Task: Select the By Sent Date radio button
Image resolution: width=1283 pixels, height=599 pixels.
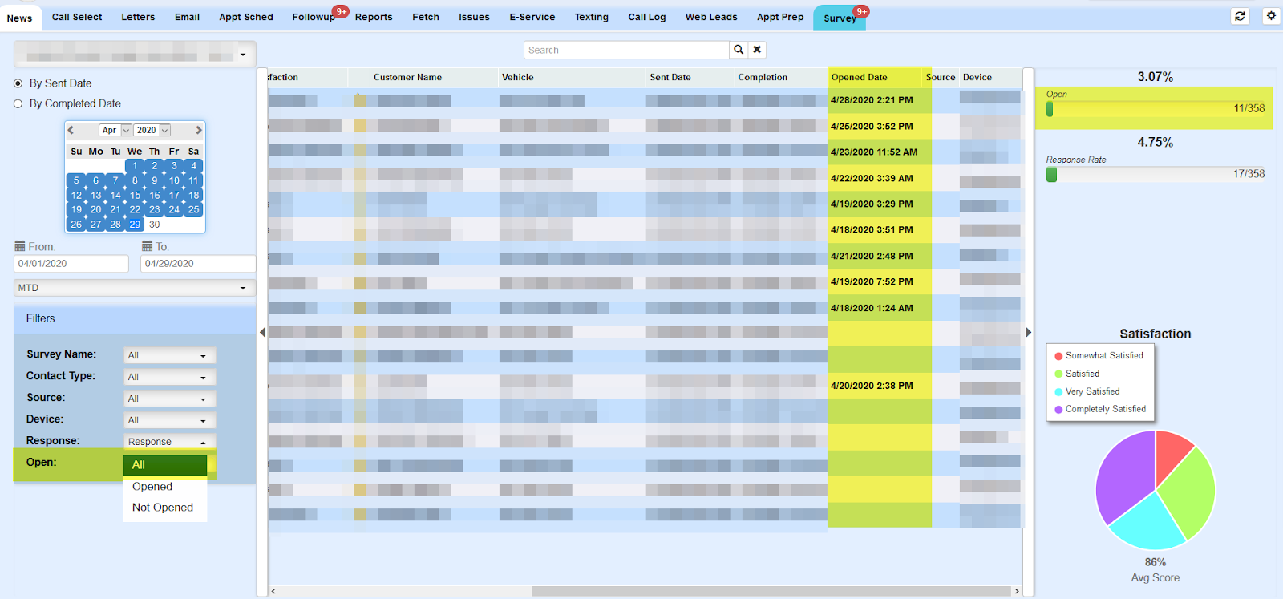Action: (x=18, y=83)
